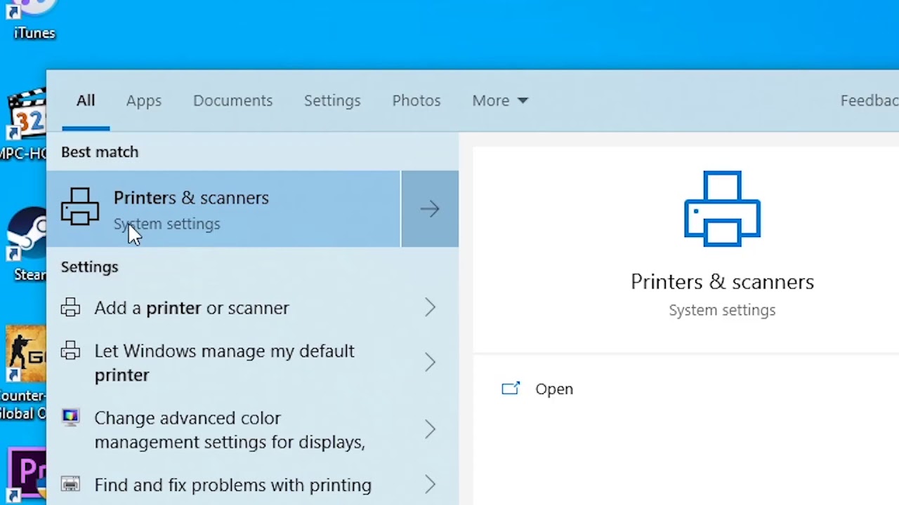This screenshot has height=505, width=899.
Task: Switch to the Apps search tab
Action: 144,100
